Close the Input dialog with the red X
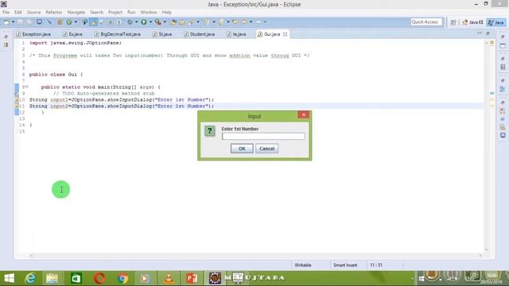Image resolution: width=509 pixels, height=286 pixels. 304,114
